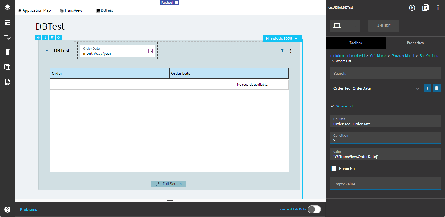Select the DBTest tab
Screen dimensions: 445x217
pos(107,10)
